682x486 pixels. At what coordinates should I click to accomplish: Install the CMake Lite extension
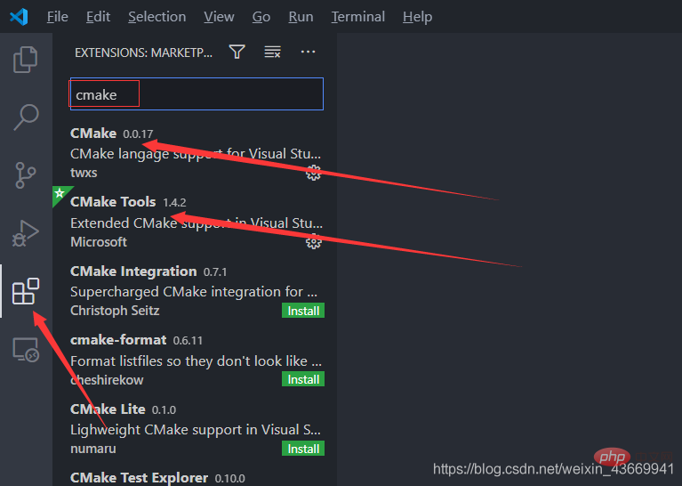coord(303,449)
